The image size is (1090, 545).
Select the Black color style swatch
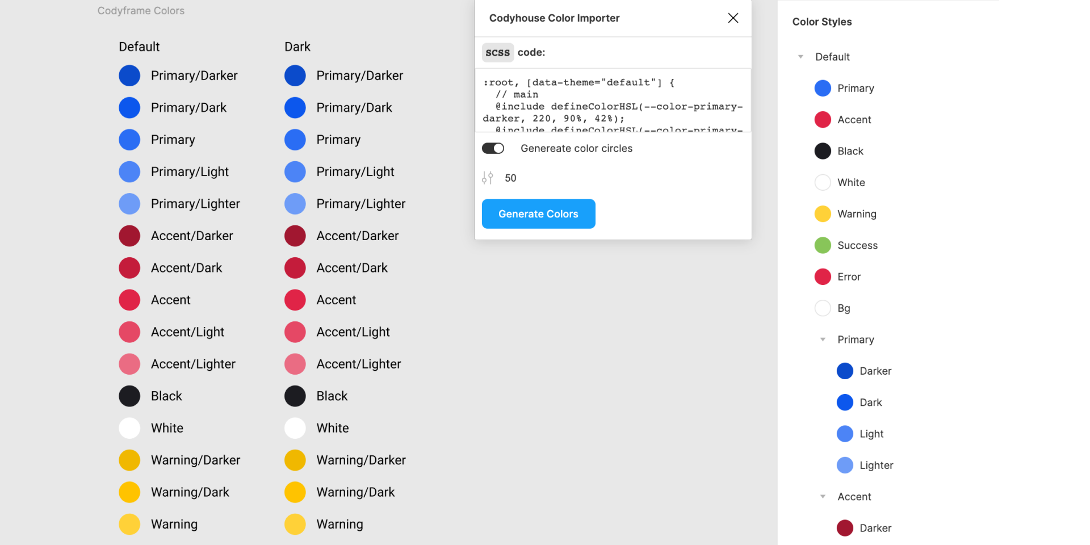click(x=823, y=151)
